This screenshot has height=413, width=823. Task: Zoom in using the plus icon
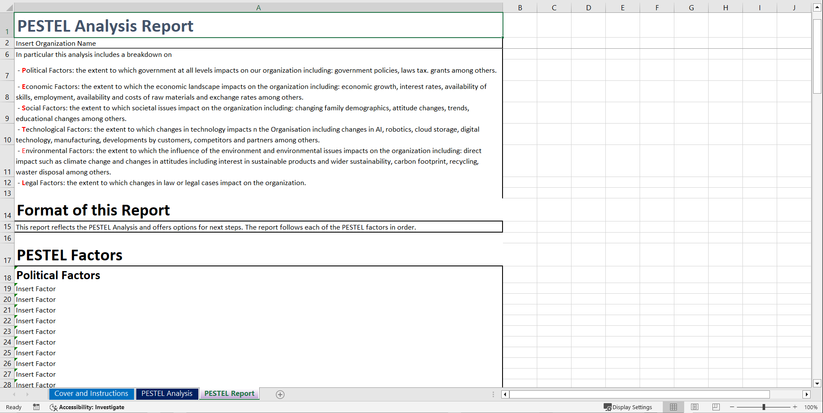796,407
